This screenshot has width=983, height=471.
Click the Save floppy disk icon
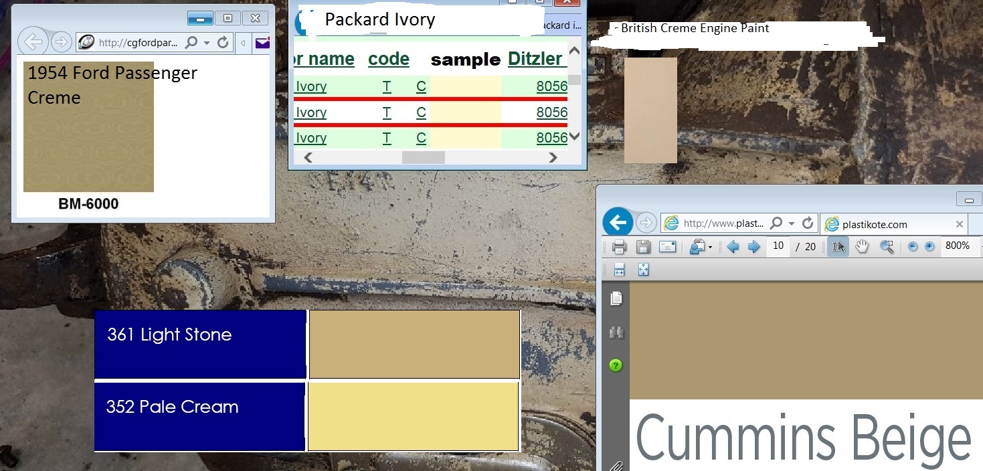pyautogui.click(x=643, y=247)
